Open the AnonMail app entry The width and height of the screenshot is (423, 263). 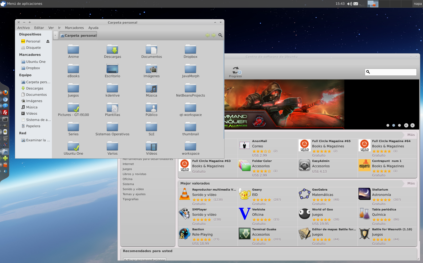(268, 148)
